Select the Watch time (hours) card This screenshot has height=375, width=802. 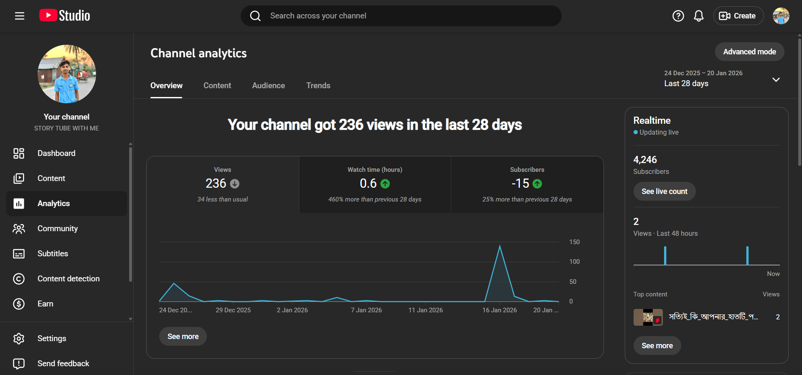click(x=374, y=184)
